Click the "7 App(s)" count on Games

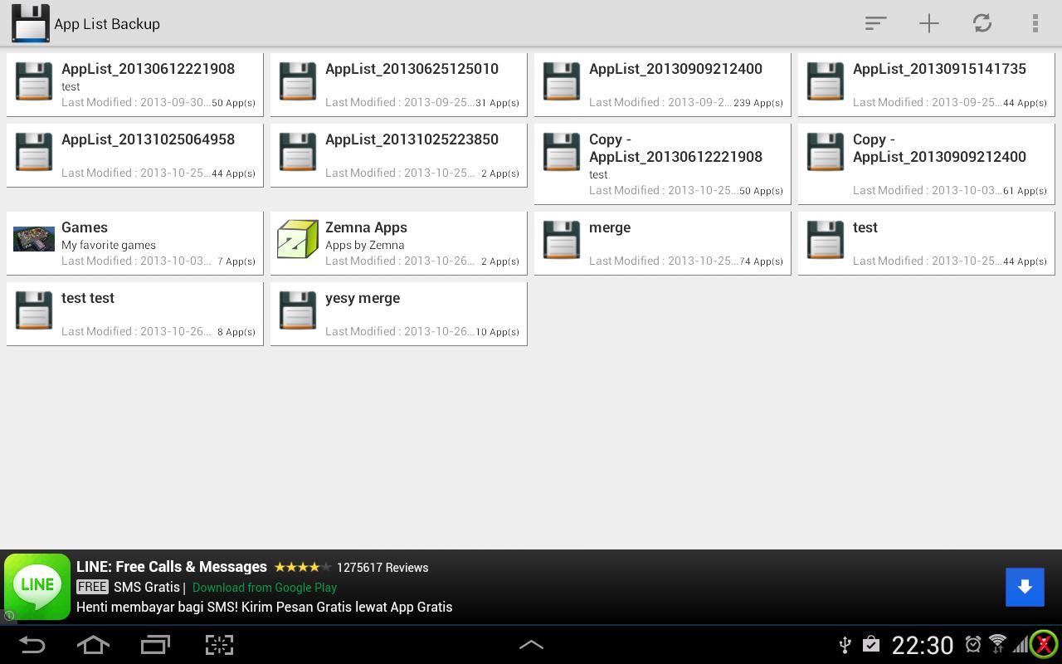pyautogui.click(x=236, y=261)
